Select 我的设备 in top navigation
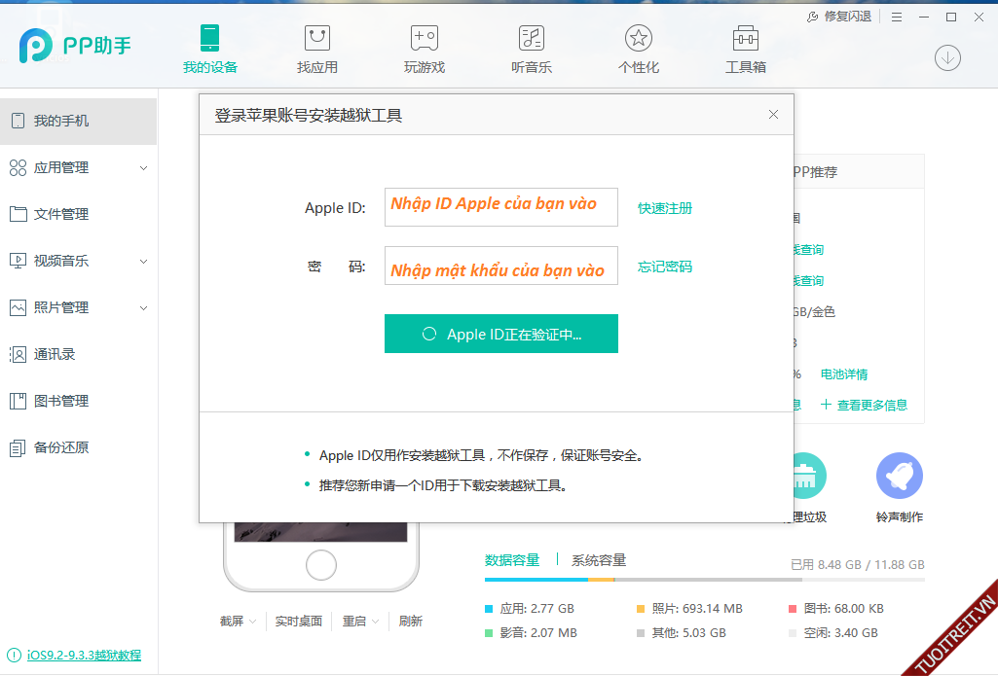The width and height of the screenshot is (998, 676). (x=209, y=49)
